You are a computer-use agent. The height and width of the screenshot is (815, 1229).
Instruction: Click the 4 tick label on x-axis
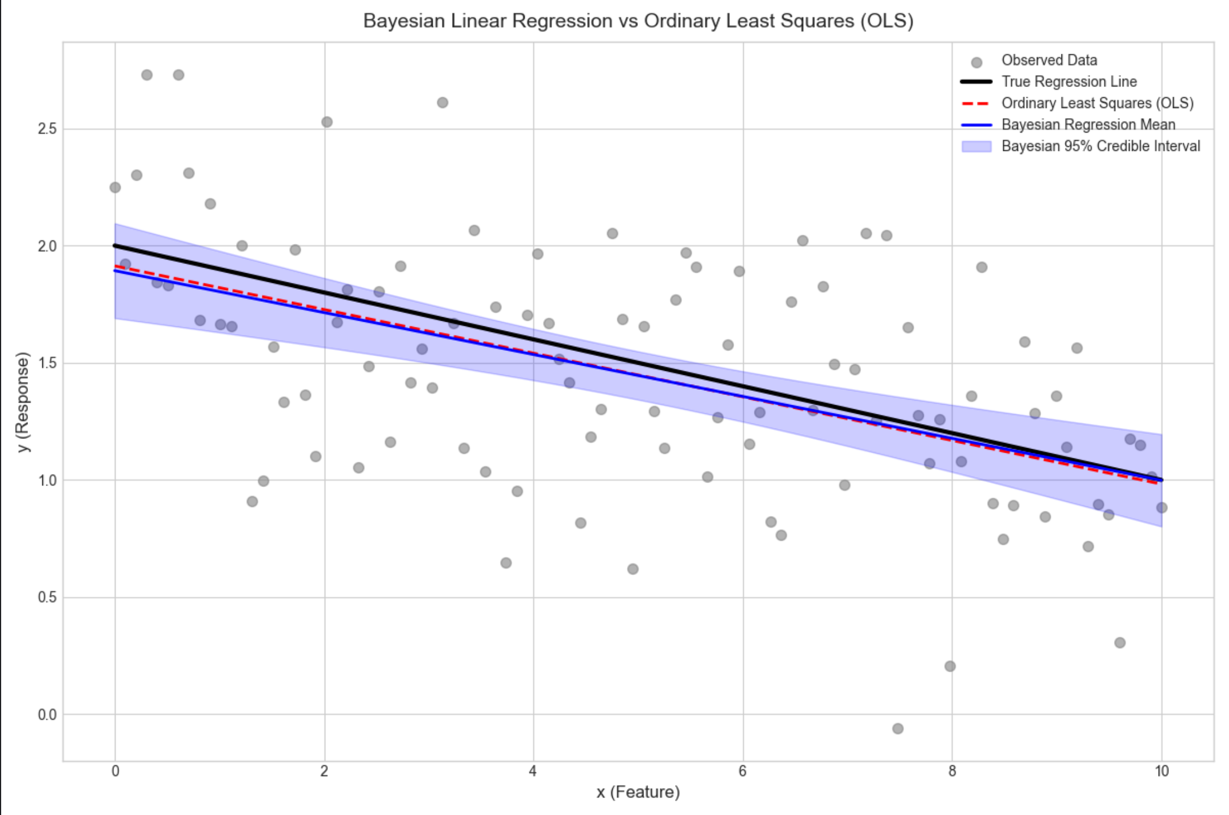coord(533,771)
